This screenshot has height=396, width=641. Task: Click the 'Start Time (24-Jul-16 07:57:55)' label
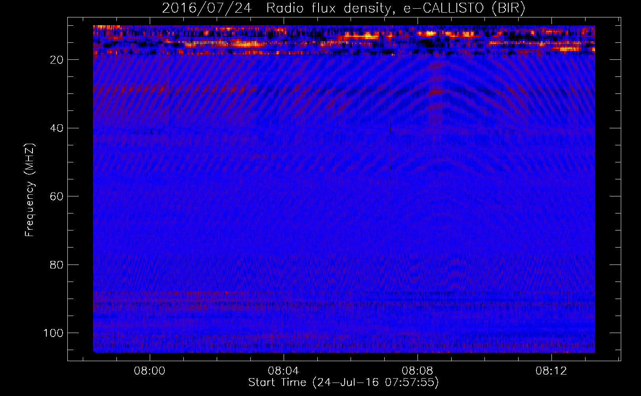(343, 383)
